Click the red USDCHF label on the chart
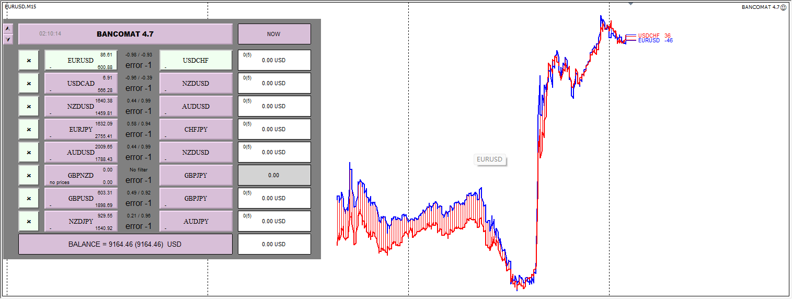Image resolution: width=792 pixels, height=299 pixels. (647, 36)
